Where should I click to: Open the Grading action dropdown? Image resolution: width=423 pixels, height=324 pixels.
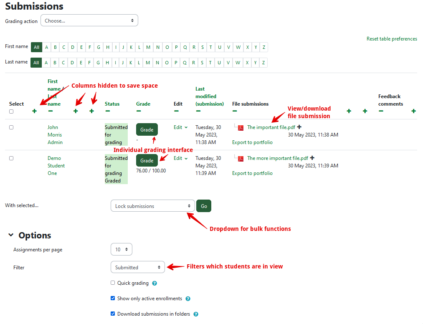coord(89,20)
